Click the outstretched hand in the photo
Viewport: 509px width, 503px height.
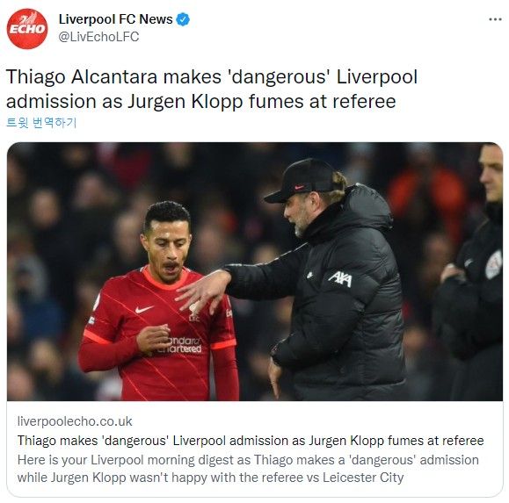(203, 291)
